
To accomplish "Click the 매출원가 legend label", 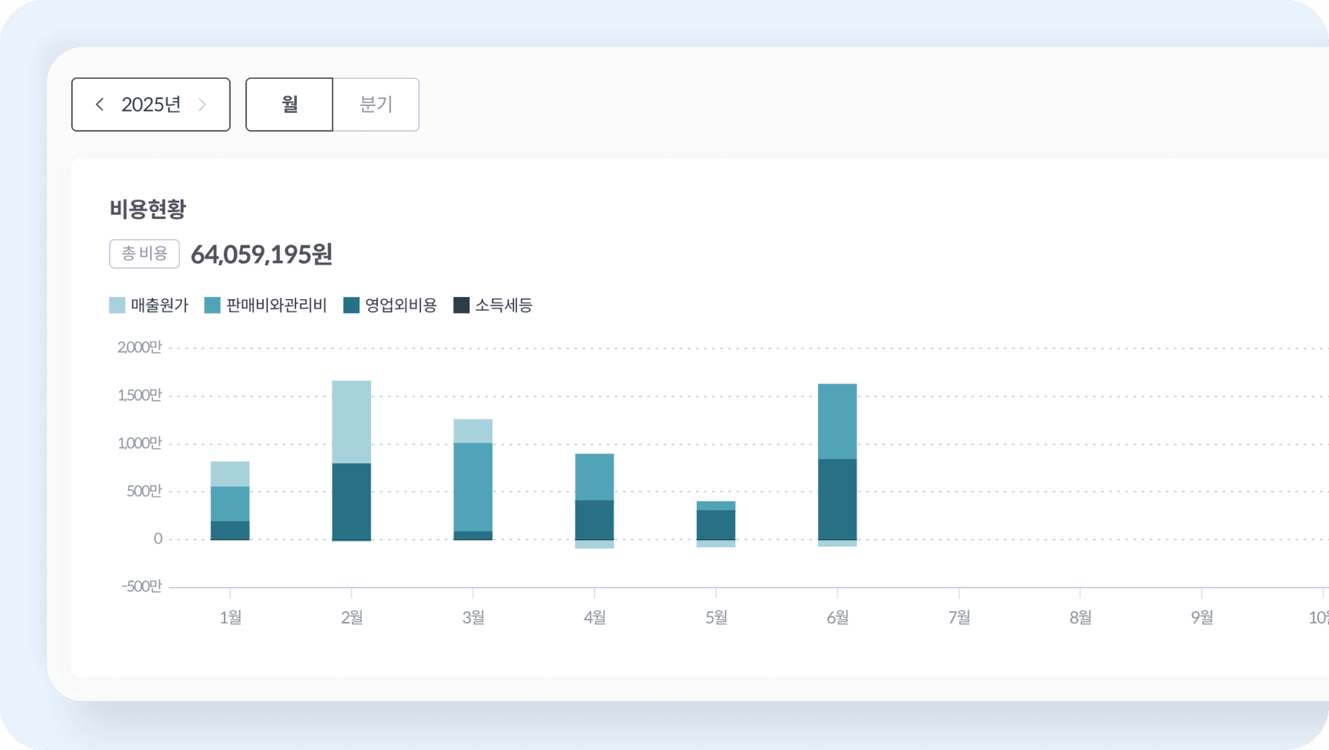I will coord(159,305).
